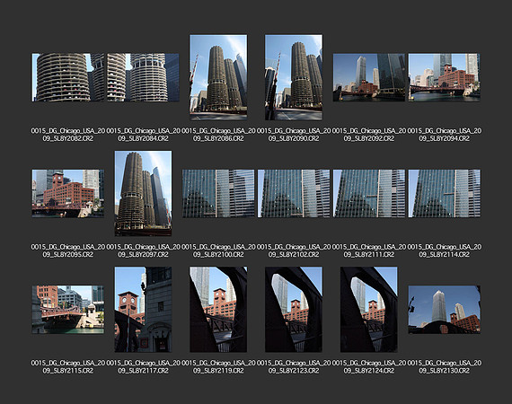This screenshot has width=512, height=404.
Task: Open the SL8Y2124 bridge arch thumbnail
Action: click(369, 310)
